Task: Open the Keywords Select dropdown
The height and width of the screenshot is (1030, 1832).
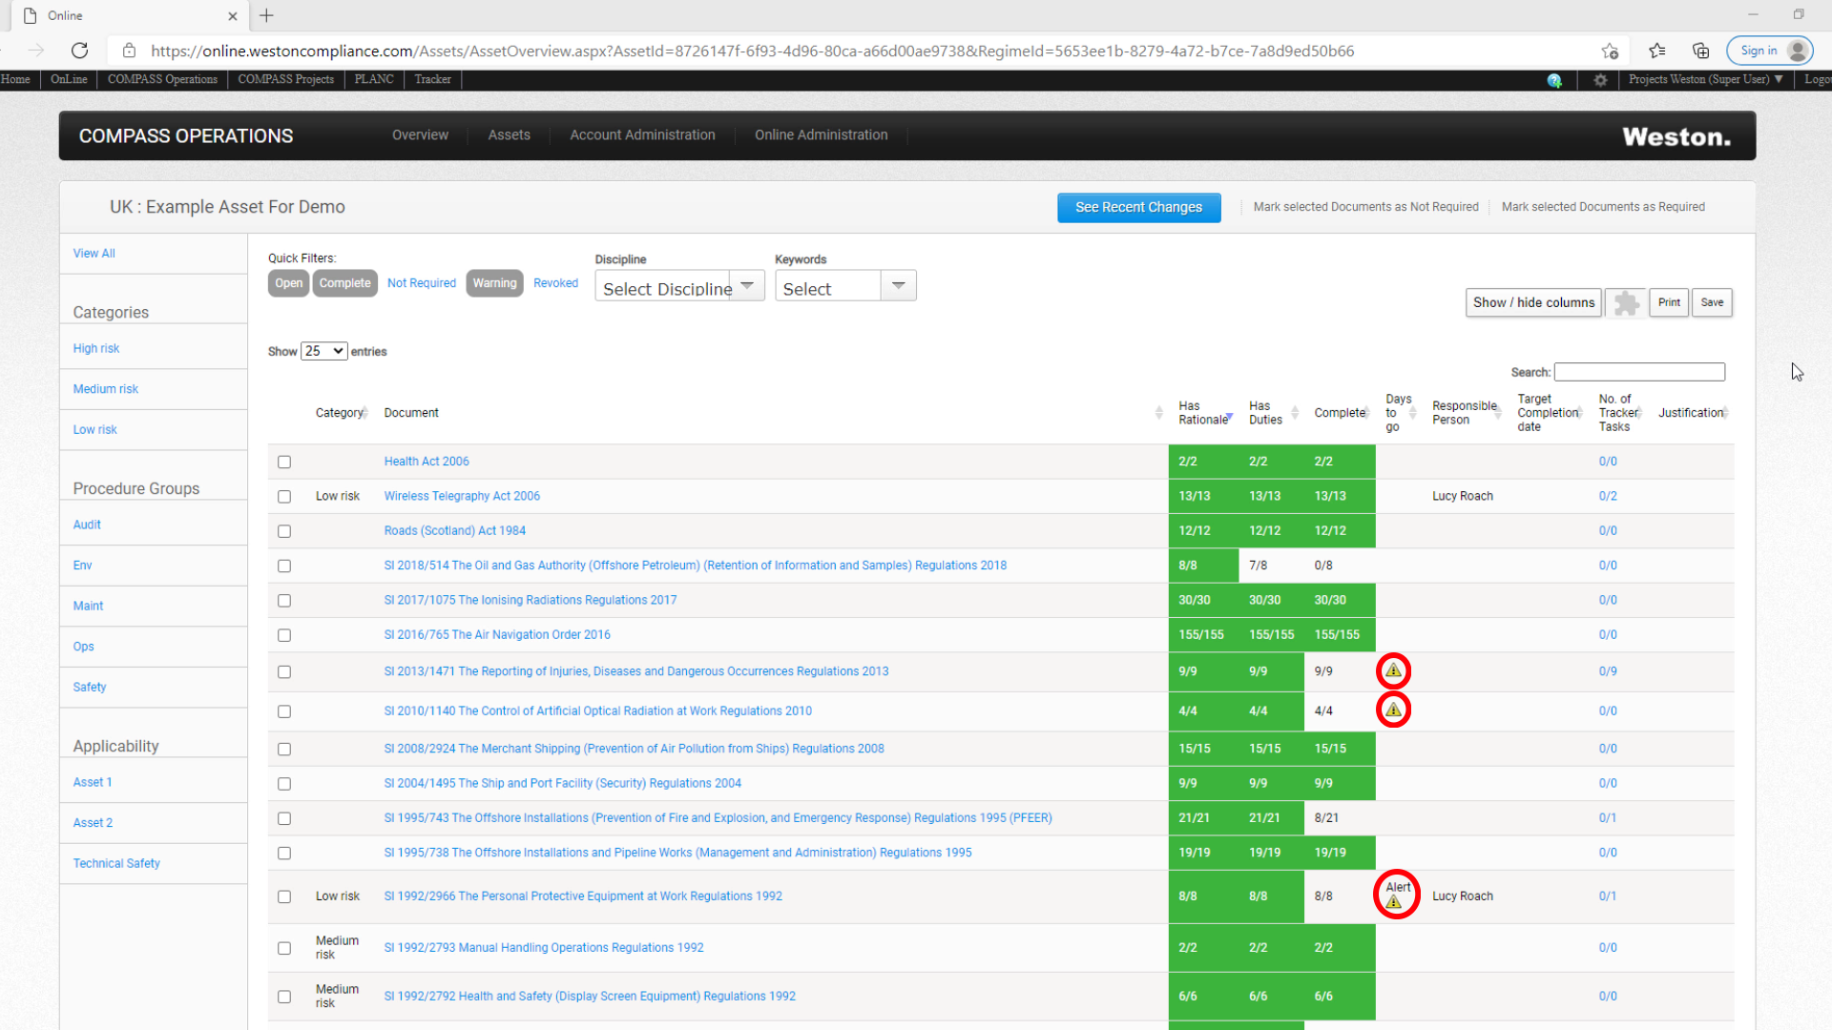Action: (x=845, y=286)
